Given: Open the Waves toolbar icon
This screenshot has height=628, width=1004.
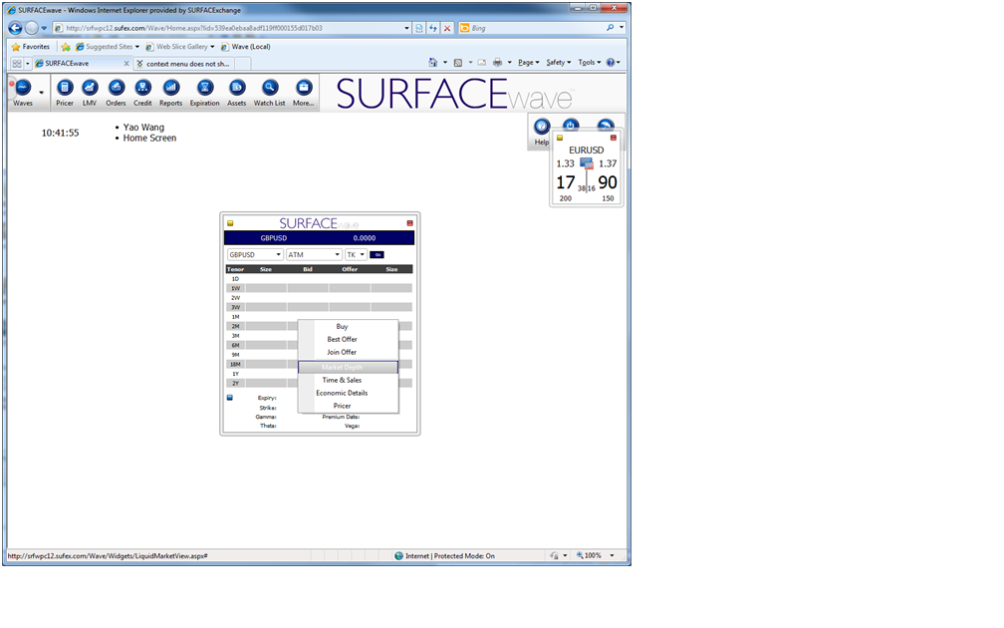Looking at the screenshot, I should [22, 87].
